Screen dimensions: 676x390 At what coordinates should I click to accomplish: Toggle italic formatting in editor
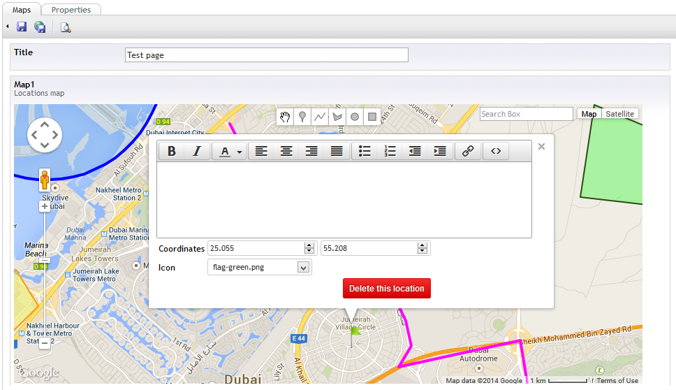pos(197,151)
